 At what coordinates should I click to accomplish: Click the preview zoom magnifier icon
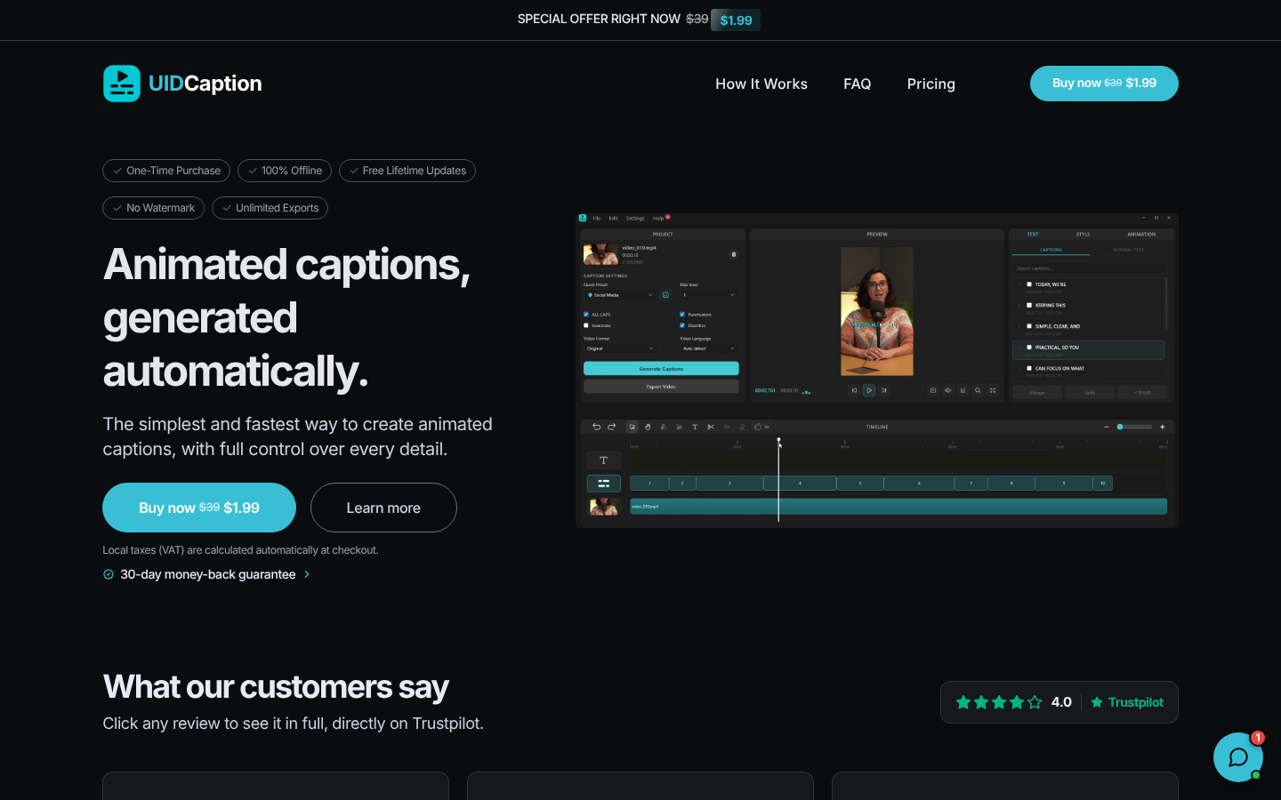(x=978, y=390)
